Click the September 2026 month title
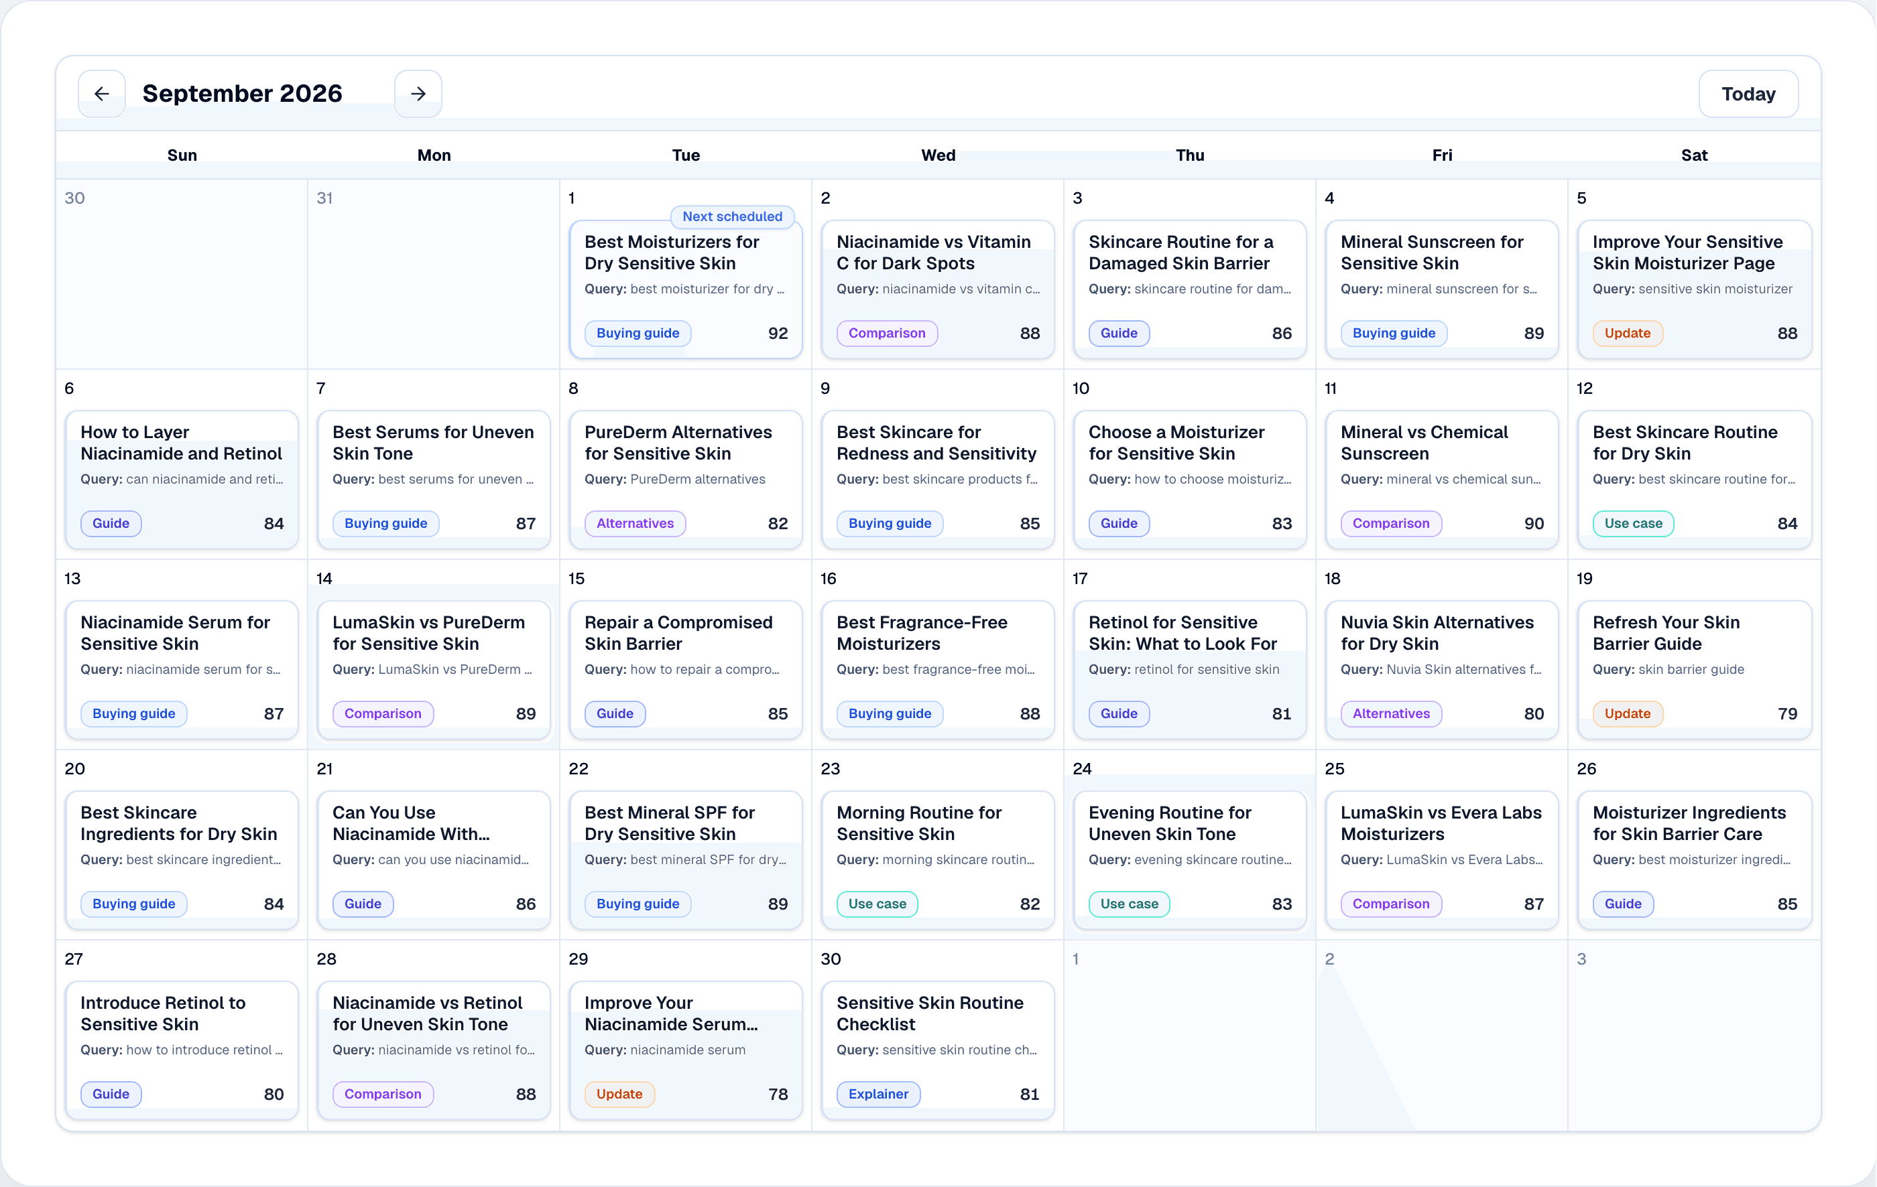 coord(243,94)
